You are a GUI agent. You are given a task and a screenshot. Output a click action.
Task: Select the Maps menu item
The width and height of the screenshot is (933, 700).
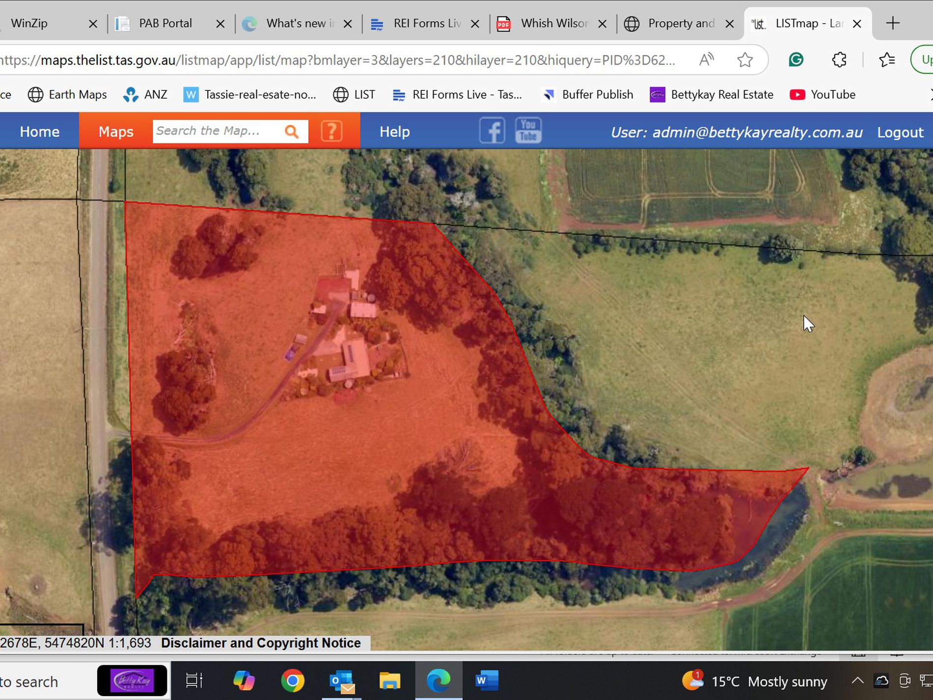[116, 131]
